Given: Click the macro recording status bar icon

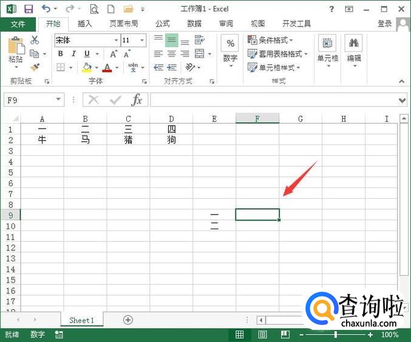Looking at the screenshot, I should click(x=59, y=334).
